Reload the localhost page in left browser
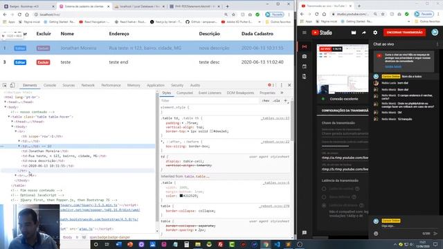The height and width of the screenshot is (249, 443). tap(19, 15)
